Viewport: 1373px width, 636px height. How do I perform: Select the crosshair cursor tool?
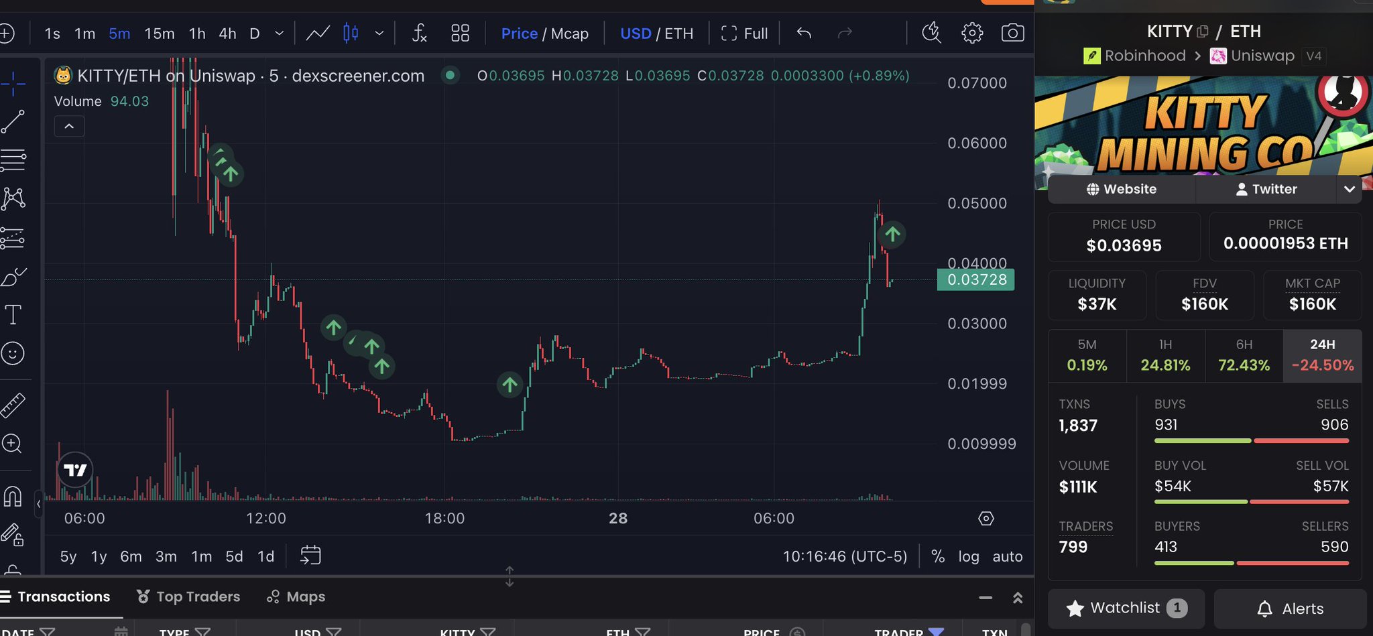pos(13,83)
